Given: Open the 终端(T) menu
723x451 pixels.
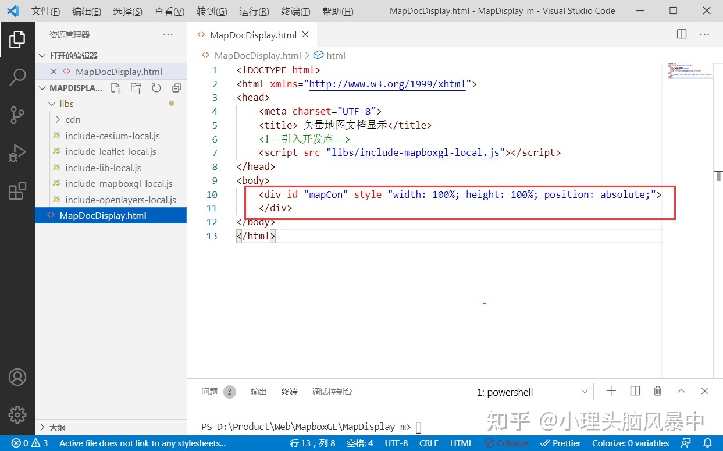Looking at the screenshot, I should 295,11.
